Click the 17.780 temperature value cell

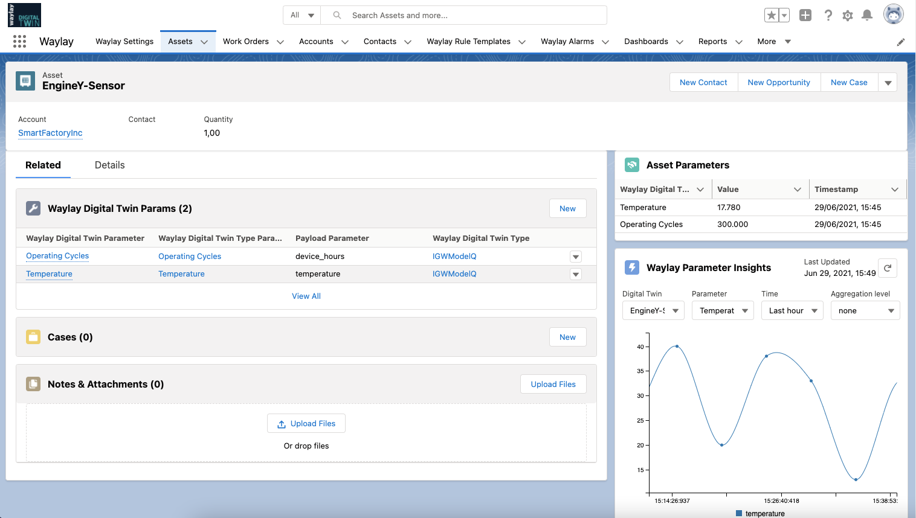click(729, 207)
